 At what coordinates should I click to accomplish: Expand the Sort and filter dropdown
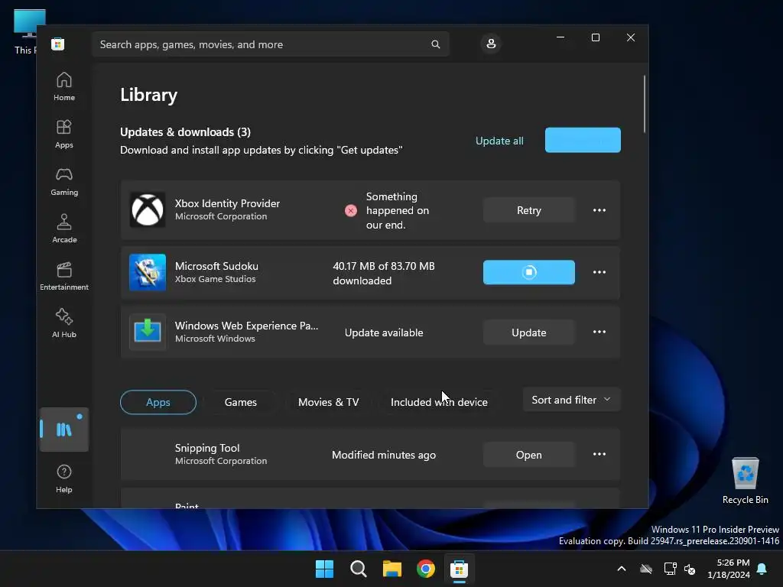coord(571,400)
